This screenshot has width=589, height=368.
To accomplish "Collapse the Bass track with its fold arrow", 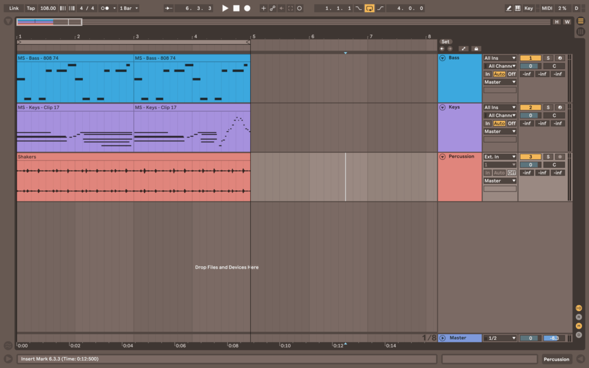I will pyautogui.click(x=442, y=57).
